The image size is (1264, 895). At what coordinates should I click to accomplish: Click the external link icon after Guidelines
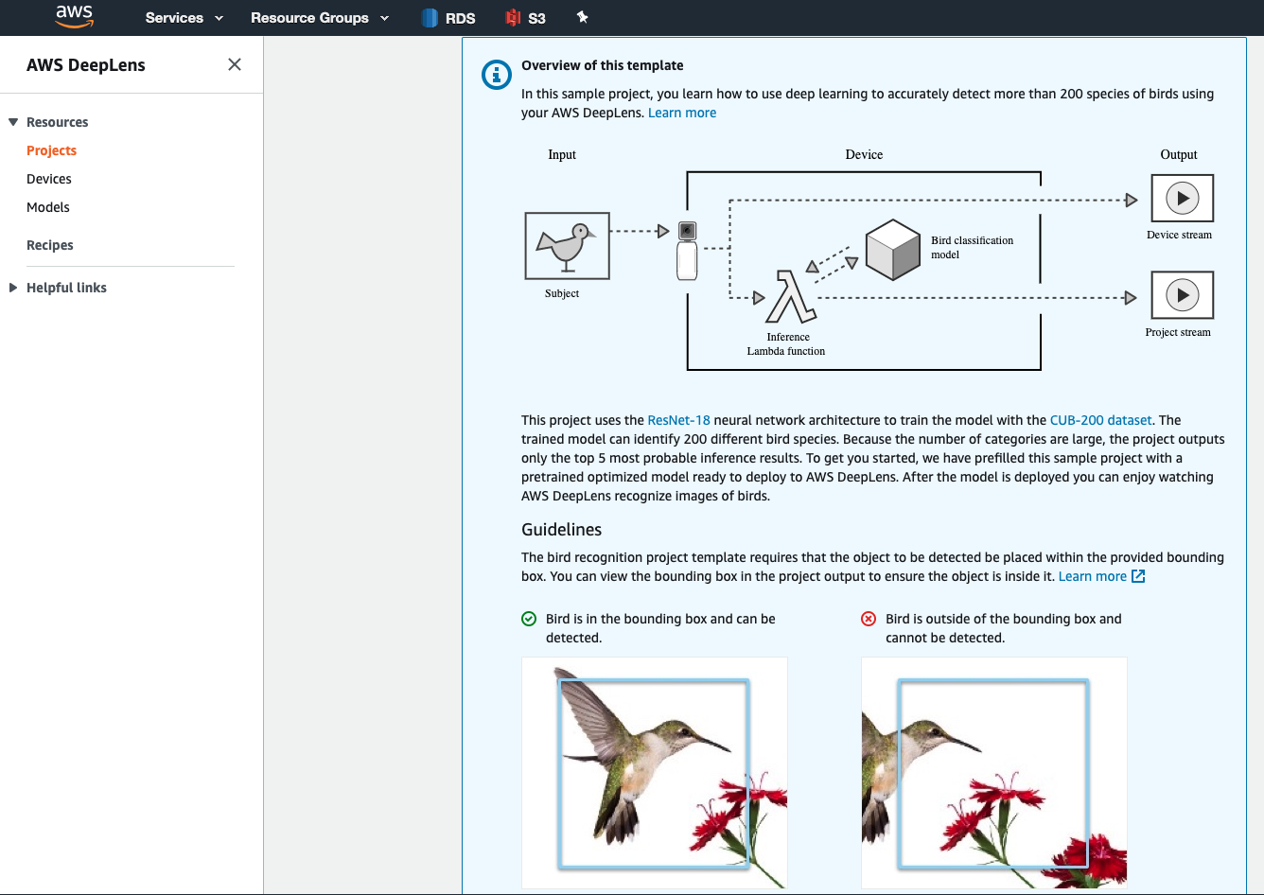1138,576
